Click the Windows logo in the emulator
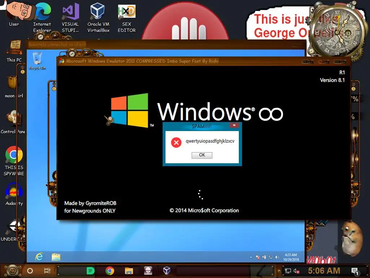Image resolution: width=370 pixels, height=278 pixels. [130, 110]
